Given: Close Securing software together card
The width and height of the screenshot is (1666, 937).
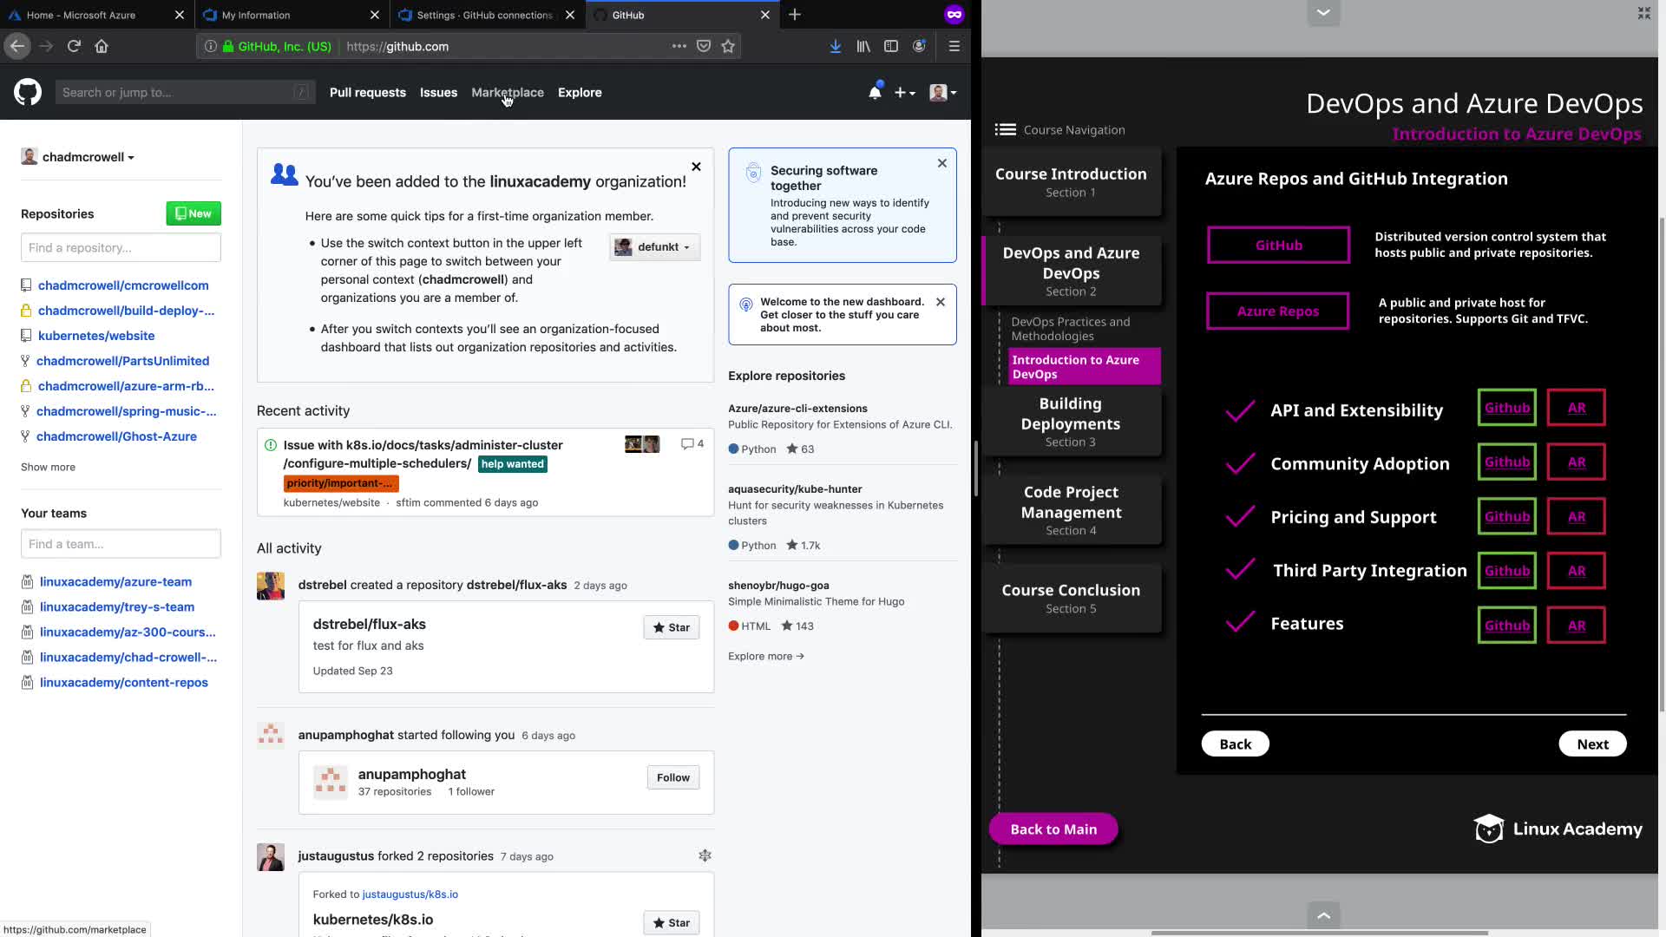Looking at the screenshot, I should [x=942, y=163].
